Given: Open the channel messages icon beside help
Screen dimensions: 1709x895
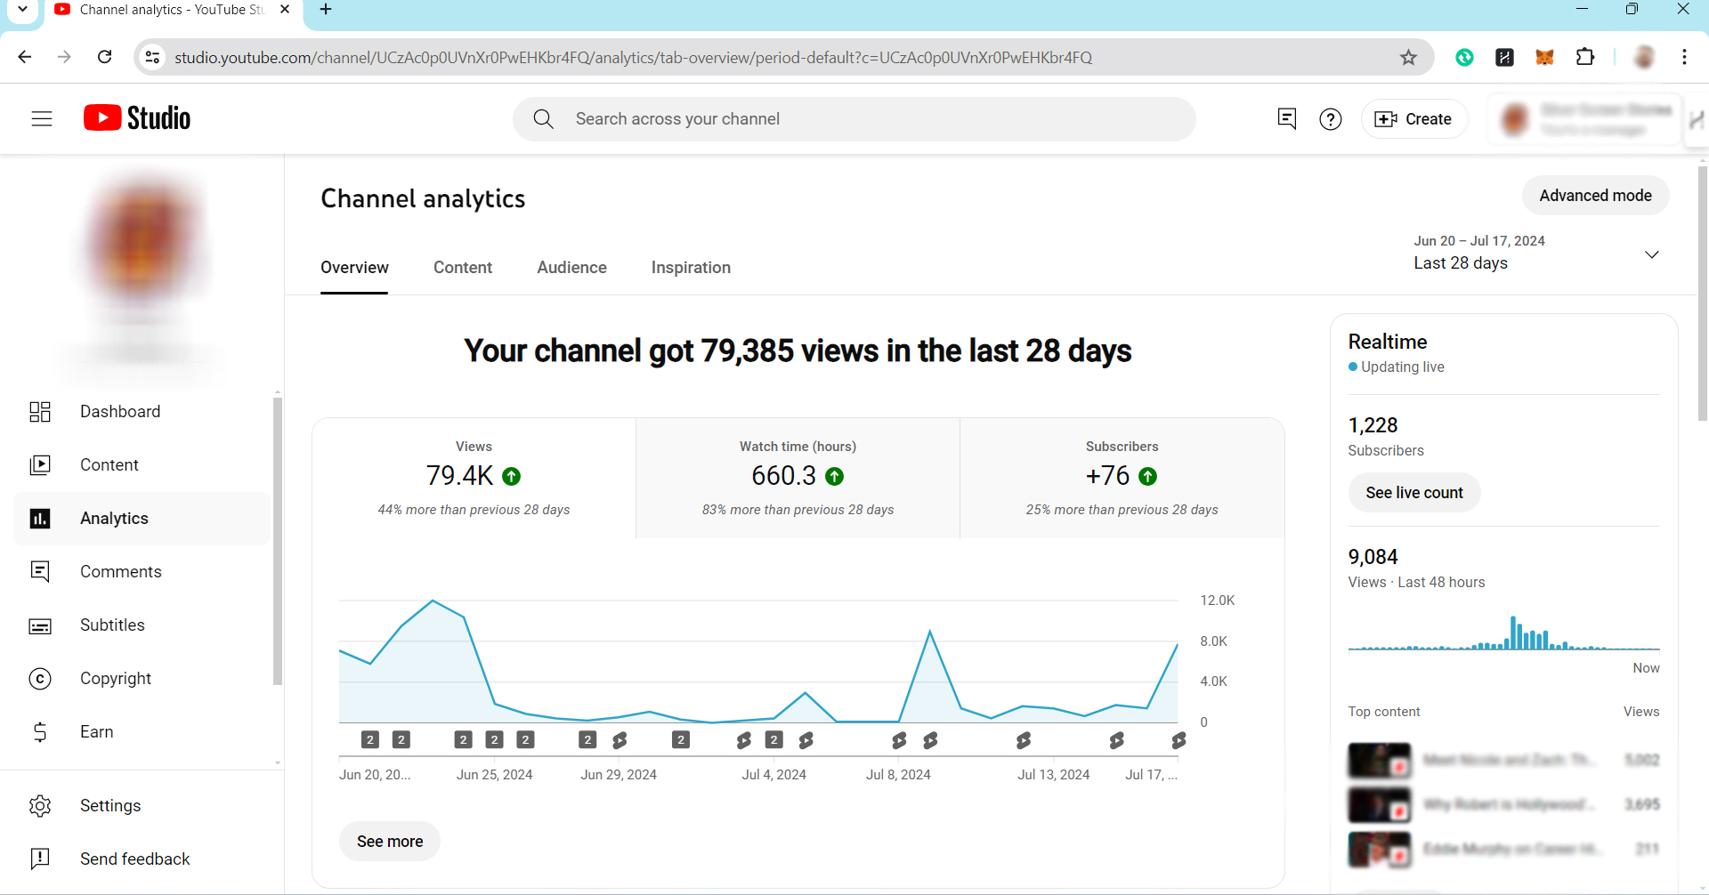Looking at the screenshot, I should (1286, 119).
